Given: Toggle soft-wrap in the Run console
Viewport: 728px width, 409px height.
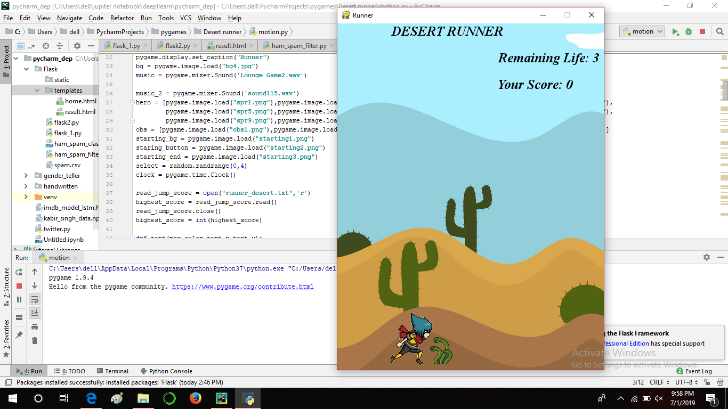Looking at the screenshot, I should point(35,299).
